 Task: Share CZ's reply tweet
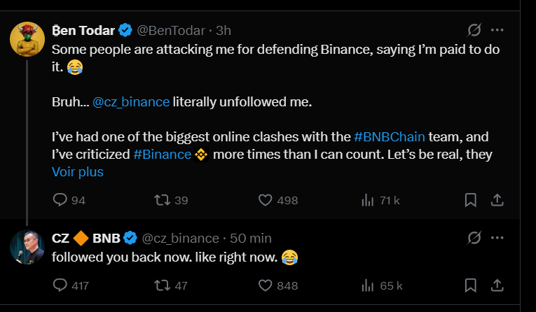coord(497,285)
